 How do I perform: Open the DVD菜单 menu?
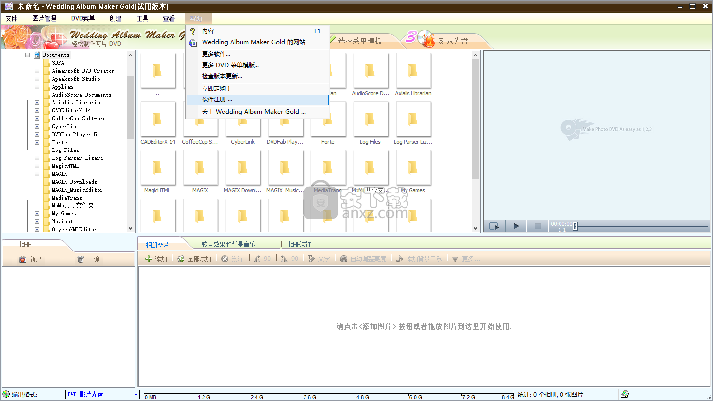(83, 18)
